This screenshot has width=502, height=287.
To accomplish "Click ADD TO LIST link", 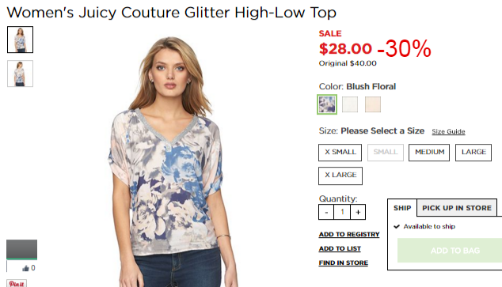I will click(340, 248).
